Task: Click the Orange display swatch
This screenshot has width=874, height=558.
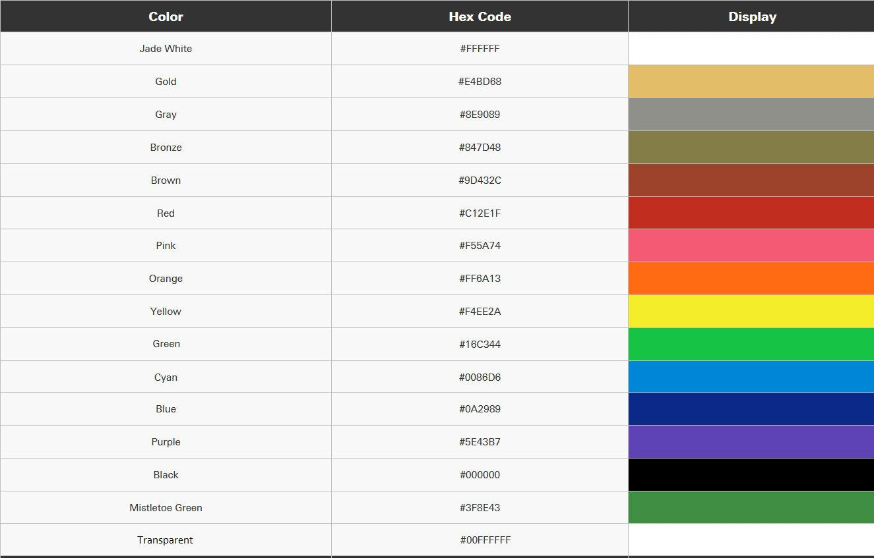Action: 751,278
